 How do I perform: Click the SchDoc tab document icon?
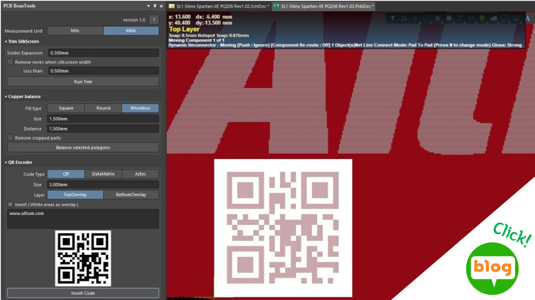(x=172, y=6)
